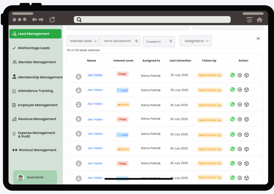The height and width of the screenshot is (194, 274).
Task: Click browser refresh icon
Action: (x=52, y=19)
